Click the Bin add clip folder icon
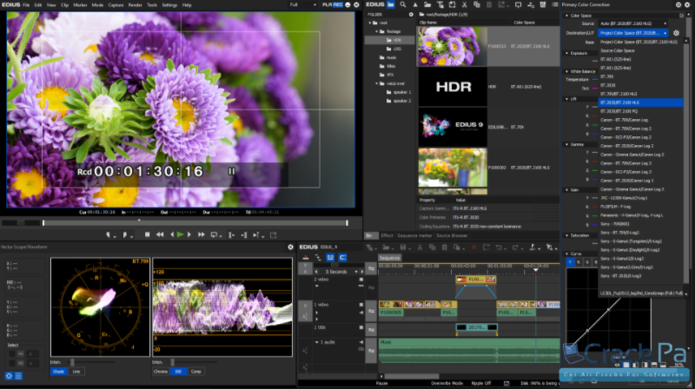 (x=427, y=4)
